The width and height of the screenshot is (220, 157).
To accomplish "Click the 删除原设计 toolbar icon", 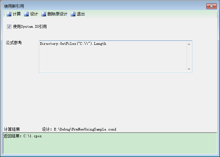I will tap(44, 14).
